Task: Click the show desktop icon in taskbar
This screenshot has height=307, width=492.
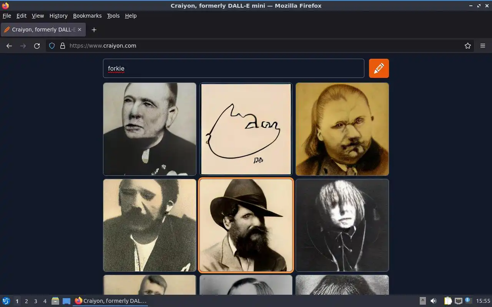Action: pyautogui.click(x=66, y=301)
